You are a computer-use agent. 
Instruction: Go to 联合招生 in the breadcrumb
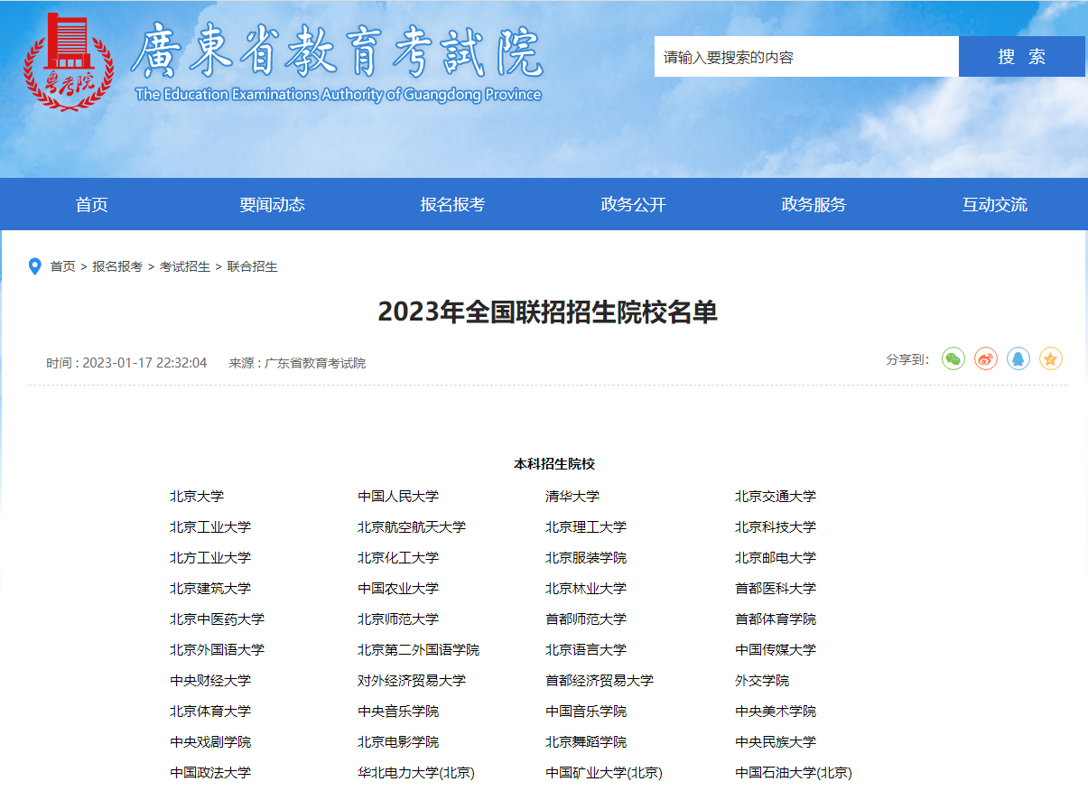(x=253, y=267)
